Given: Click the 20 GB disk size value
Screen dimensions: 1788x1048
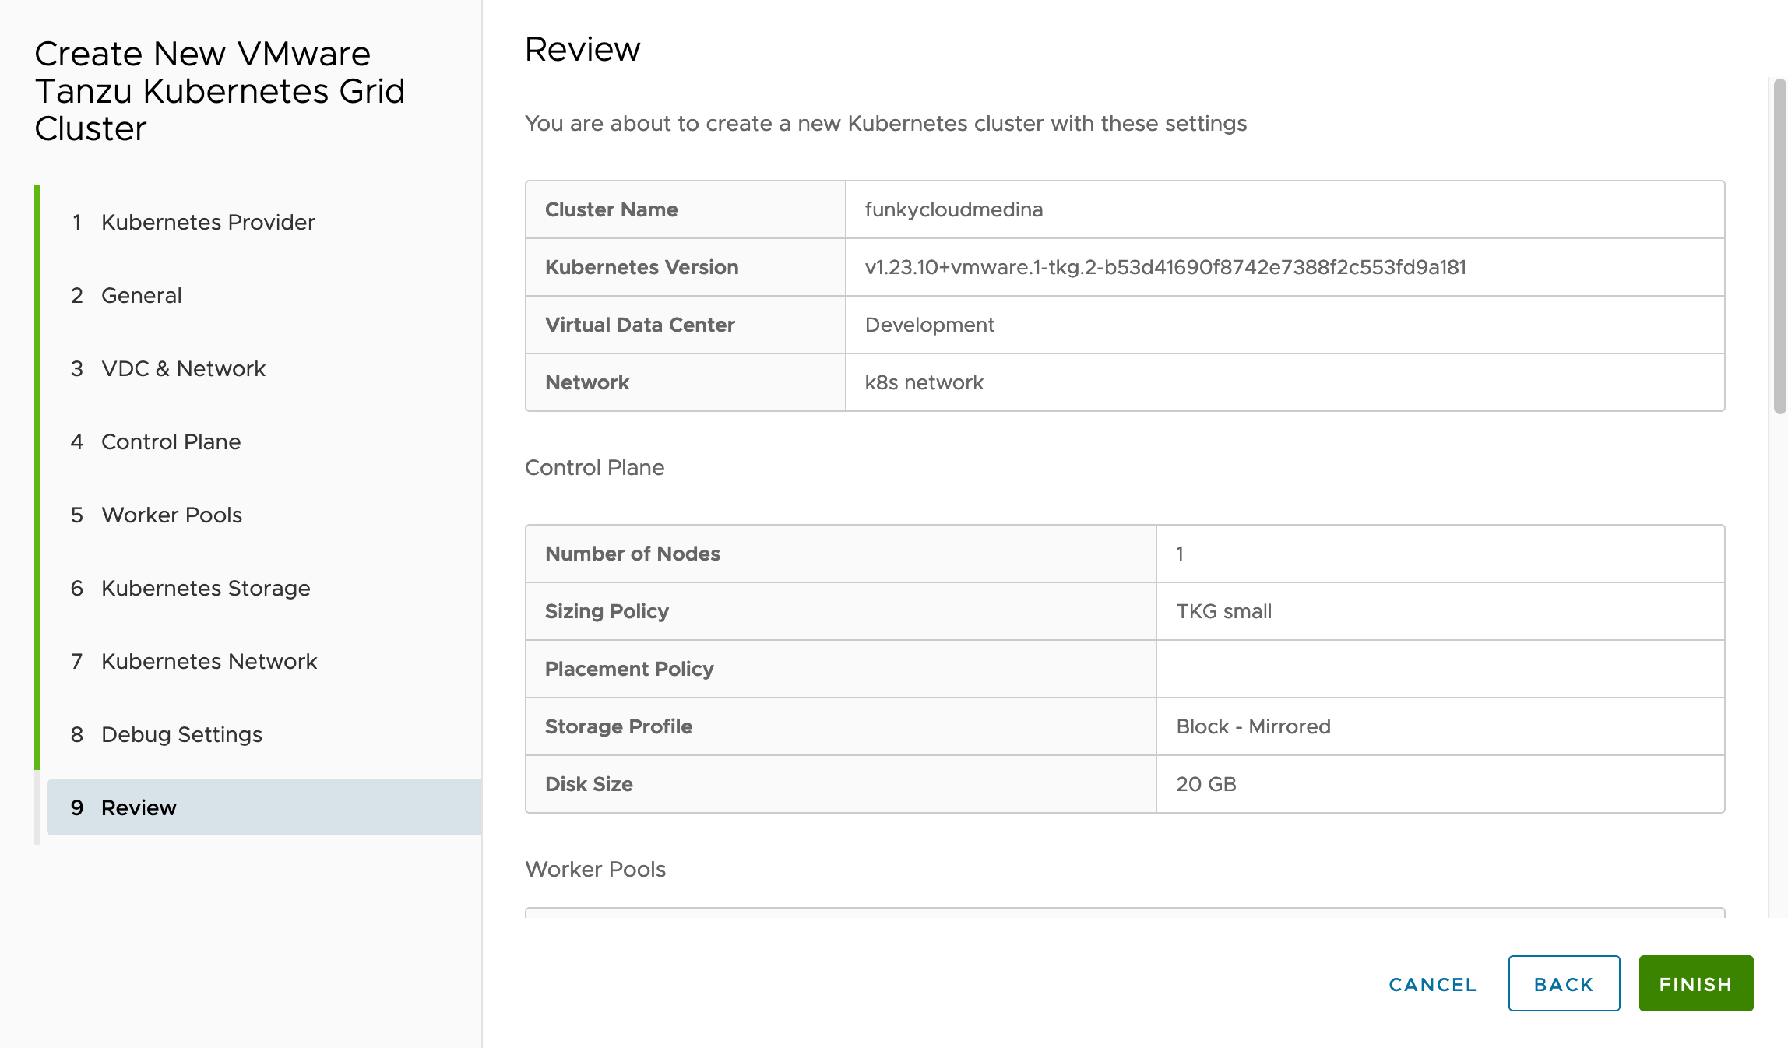Looking at the screenshot, I should [1205, 784].
